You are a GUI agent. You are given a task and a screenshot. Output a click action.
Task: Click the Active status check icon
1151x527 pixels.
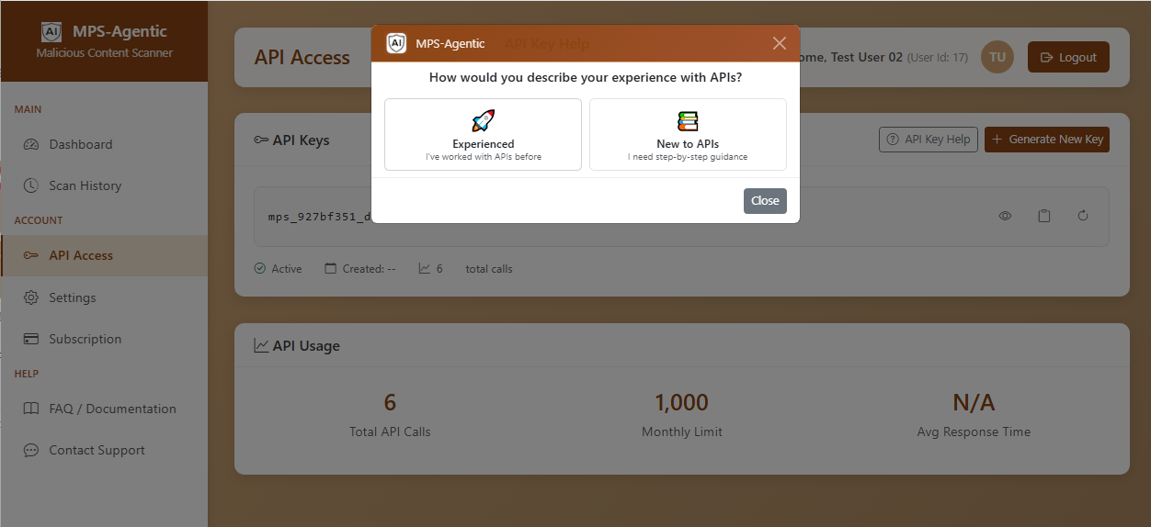pyautogui.click(x=260, y=269)
